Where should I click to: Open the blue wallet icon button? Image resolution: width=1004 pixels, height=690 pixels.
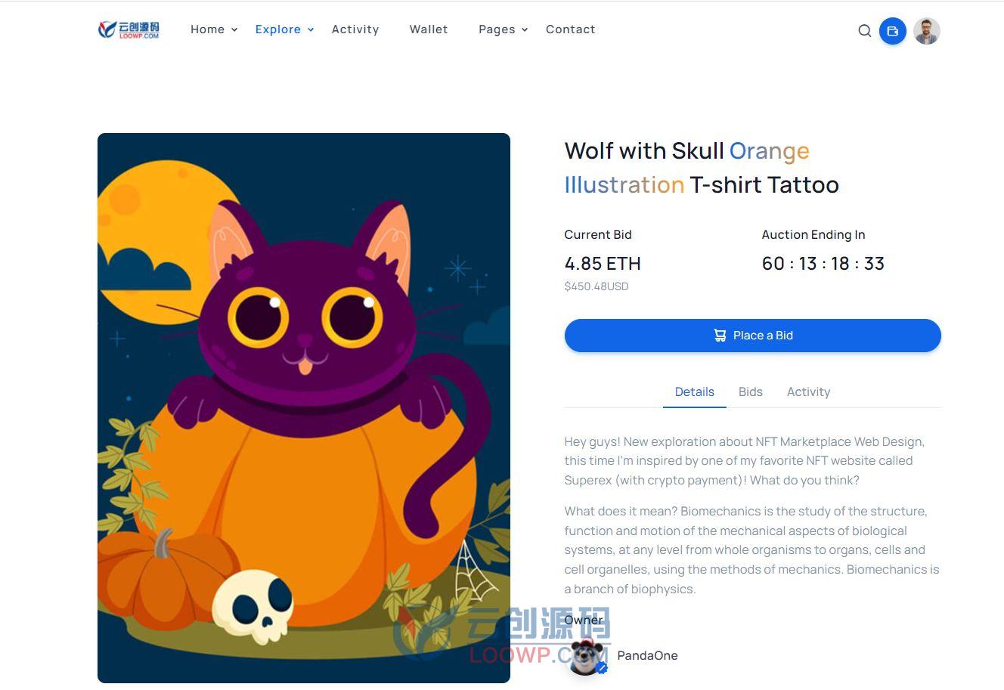[893, 31]
